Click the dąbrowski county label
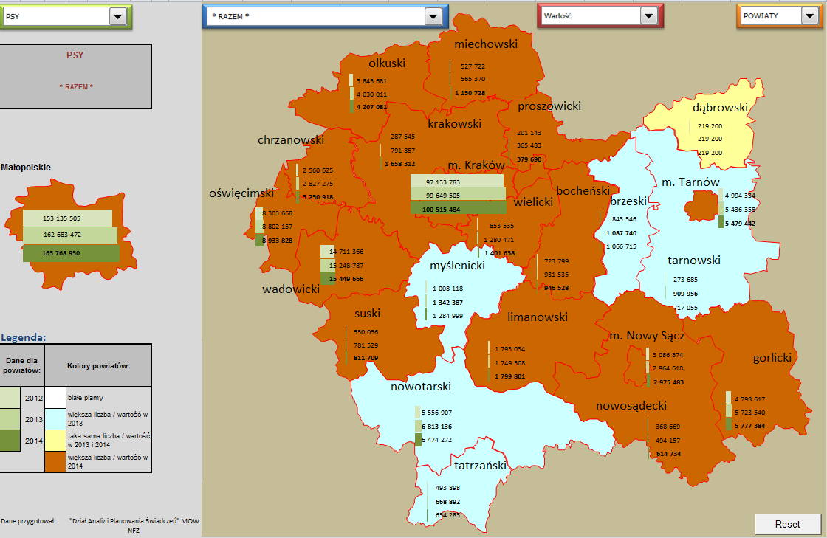 pos(720,108)
